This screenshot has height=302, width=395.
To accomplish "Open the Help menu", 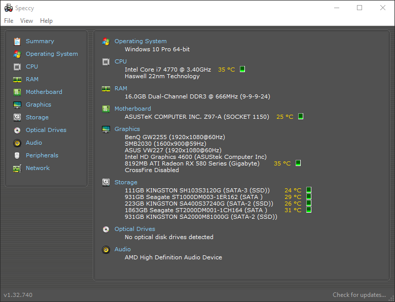I will click(x=46, y=21).
